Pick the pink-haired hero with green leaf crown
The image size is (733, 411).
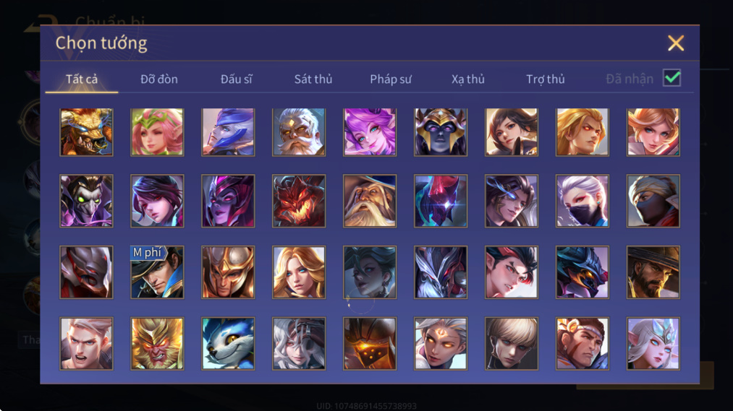point(157,132)
